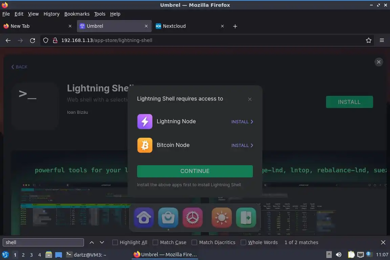Switch to the New Tab tab
The height and width of the screenshot is (260, 390).
(x=38, y=26)
